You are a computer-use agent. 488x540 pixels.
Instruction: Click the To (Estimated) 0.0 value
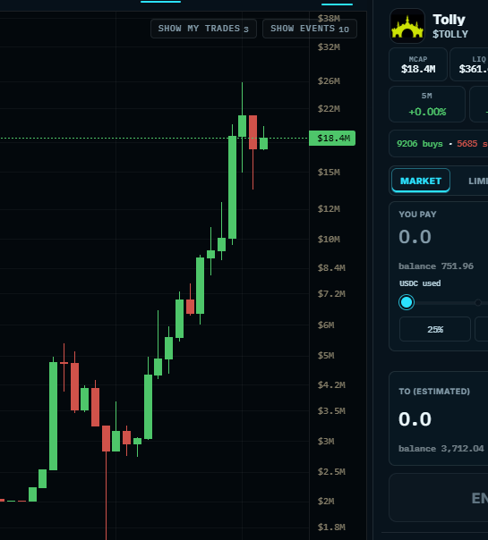point(415,419)
